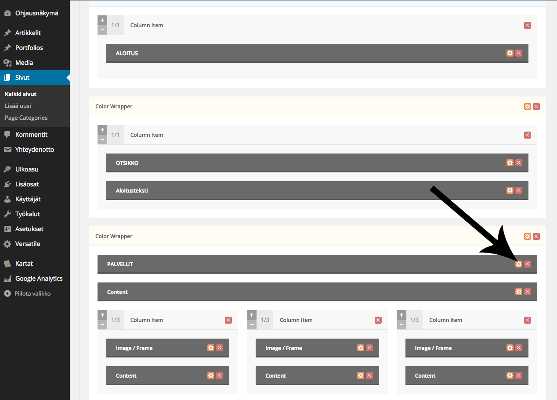Open Kartat menu item
Viewport: 557px width, 400px height.
point(35,264)
